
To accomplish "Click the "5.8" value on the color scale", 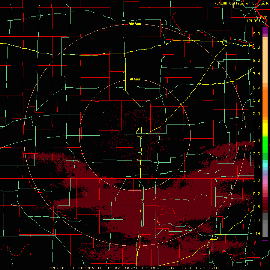I will [256, 100].
